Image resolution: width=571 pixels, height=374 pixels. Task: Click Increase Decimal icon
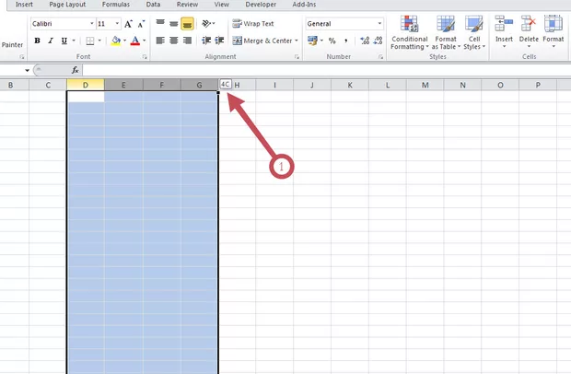(365, 41)
